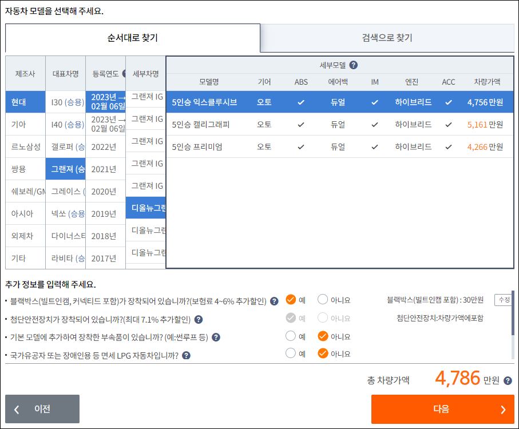This screenshot has width=519, height=429.
Task: Select 5인승 프리미엄 model row
Action: pos(339,146)
